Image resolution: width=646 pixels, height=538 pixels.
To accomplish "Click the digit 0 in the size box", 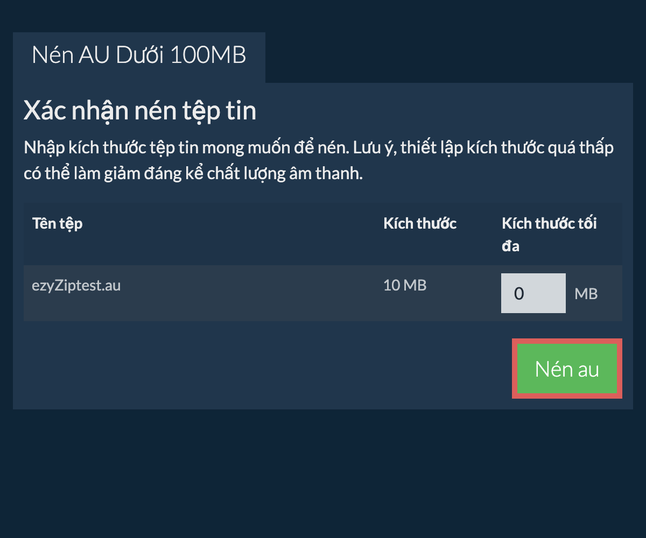I will (519, 294).
